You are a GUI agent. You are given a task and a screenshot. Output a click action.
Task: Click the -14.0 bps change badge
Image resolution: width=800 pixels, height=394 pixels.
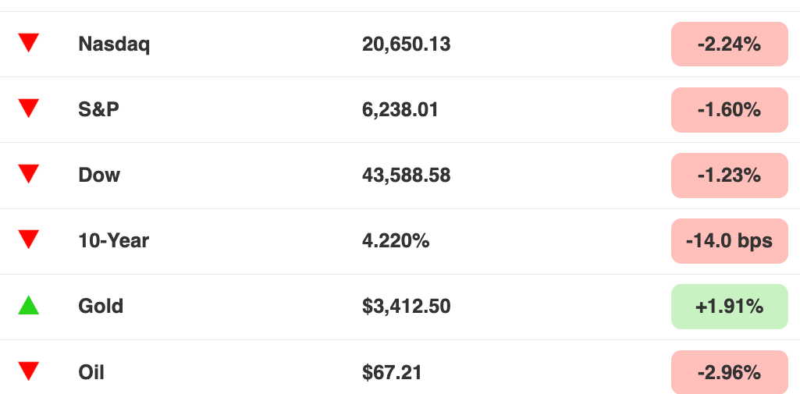click(730, 240)
